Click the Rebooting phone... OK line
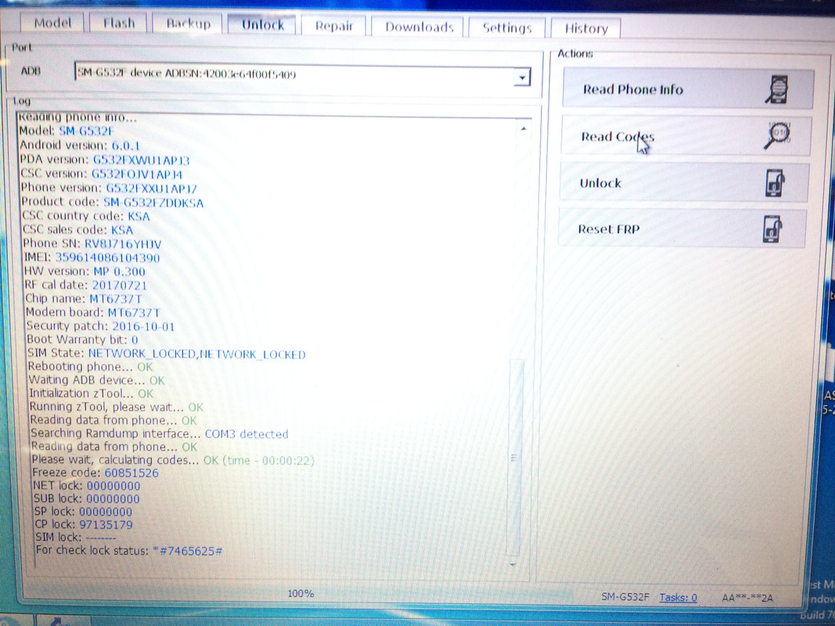The image size is (835, 626). [91, 367]
